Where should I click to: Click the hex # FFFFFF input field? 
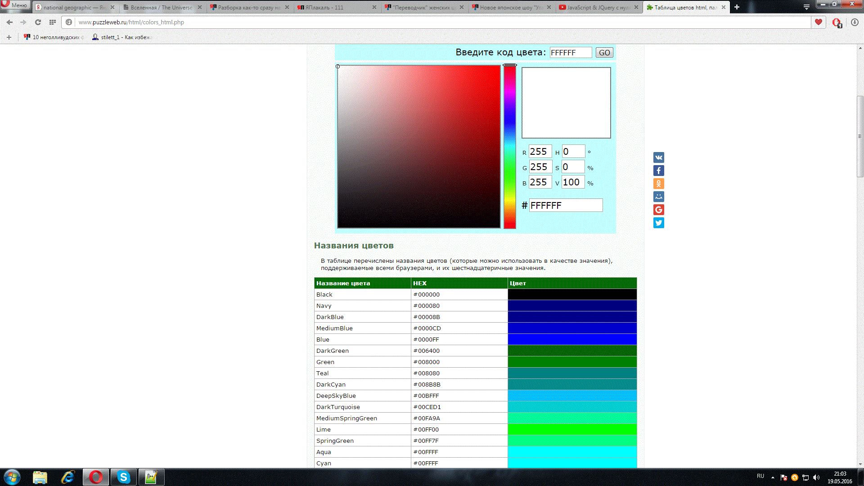coord(565,206)
